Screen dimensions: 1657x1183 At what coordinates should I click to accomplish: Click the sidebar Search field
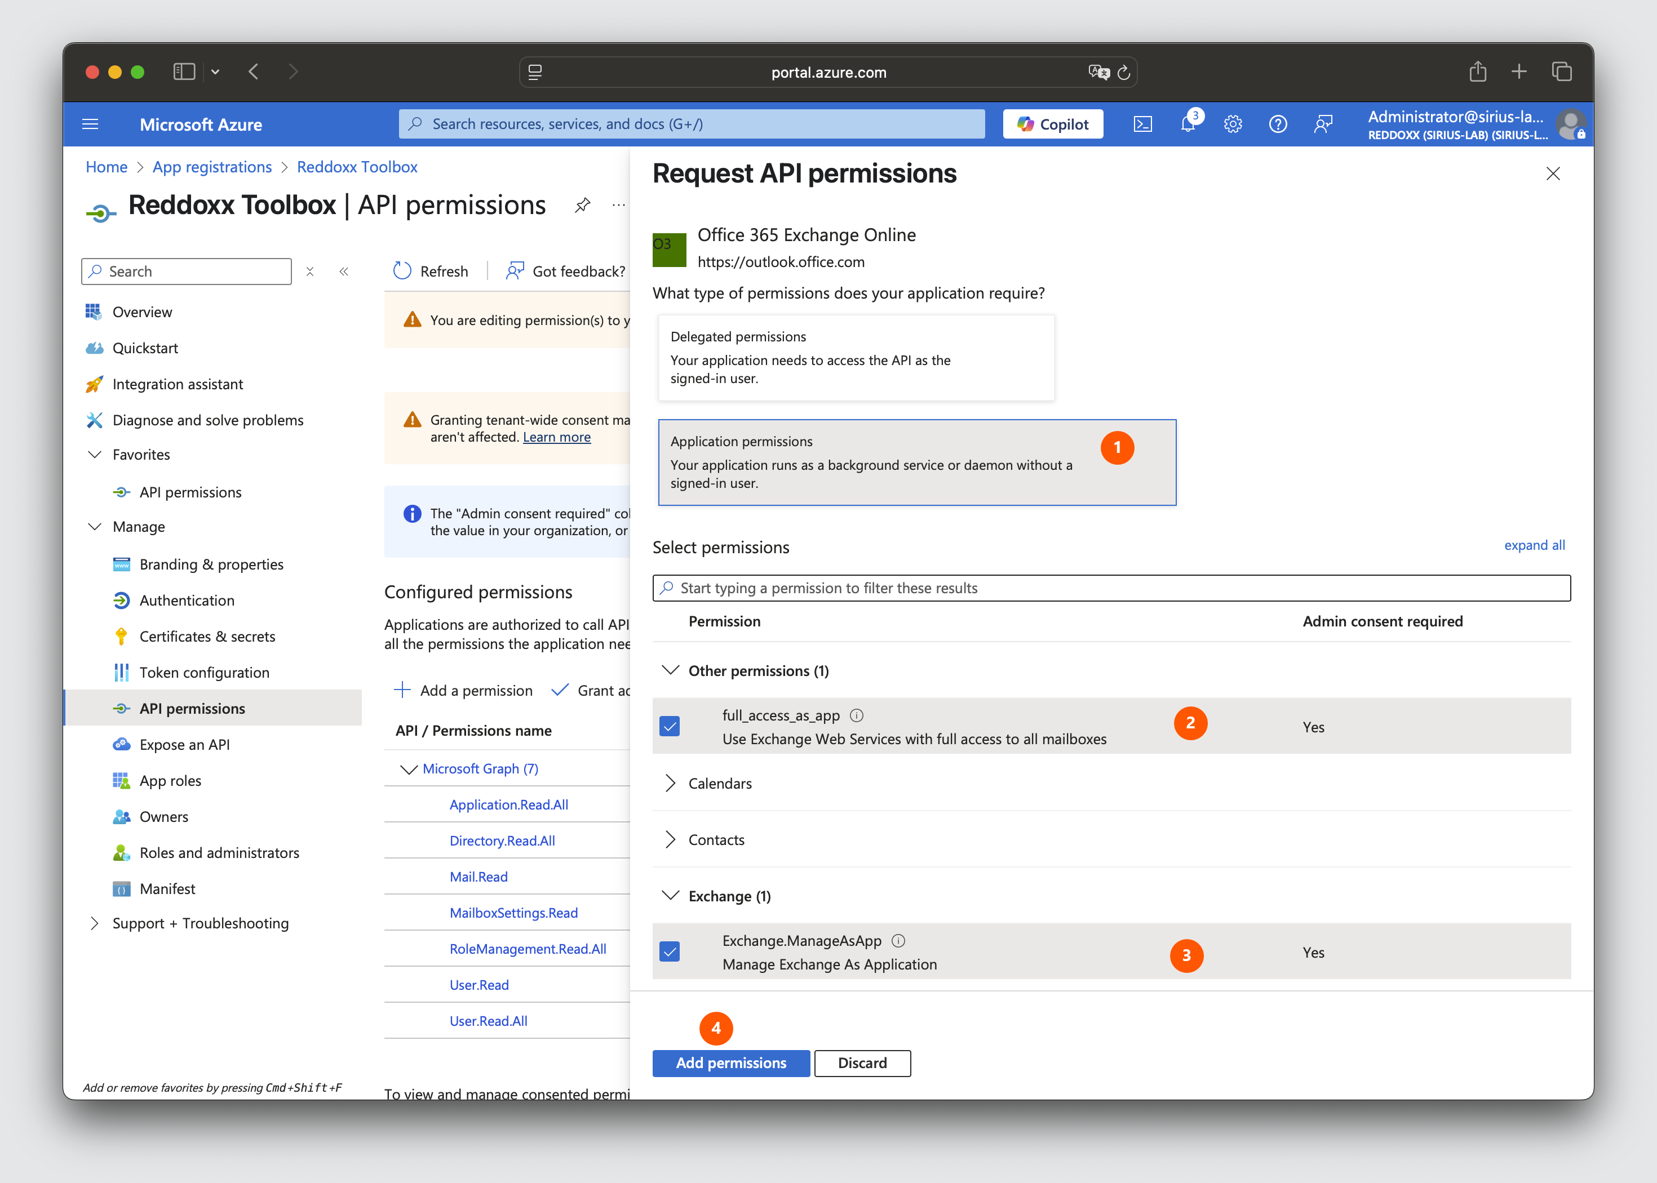click(187, 271)
